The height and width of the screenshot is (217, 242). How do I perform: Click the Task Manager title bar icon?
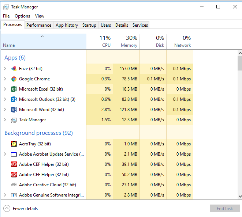click(x=6, y=7)
